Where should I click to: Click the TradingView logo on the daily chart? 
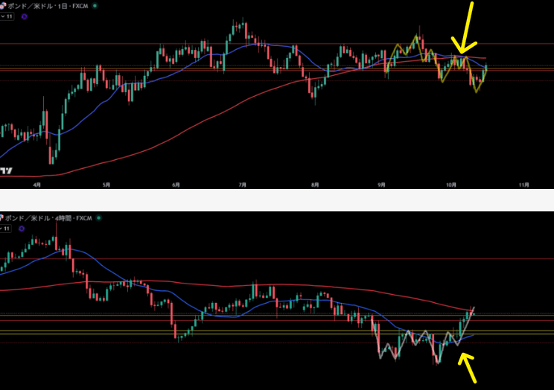pyautogui.click(x=6, y=170)
